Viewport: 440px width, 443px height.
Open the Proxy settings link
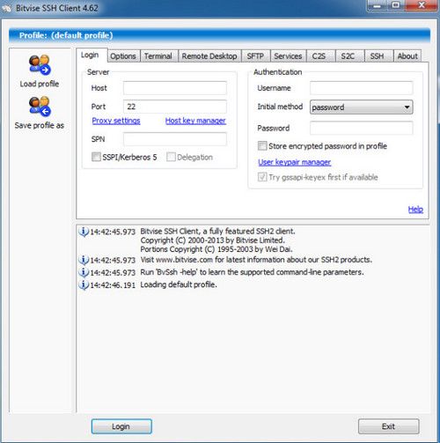116,121
